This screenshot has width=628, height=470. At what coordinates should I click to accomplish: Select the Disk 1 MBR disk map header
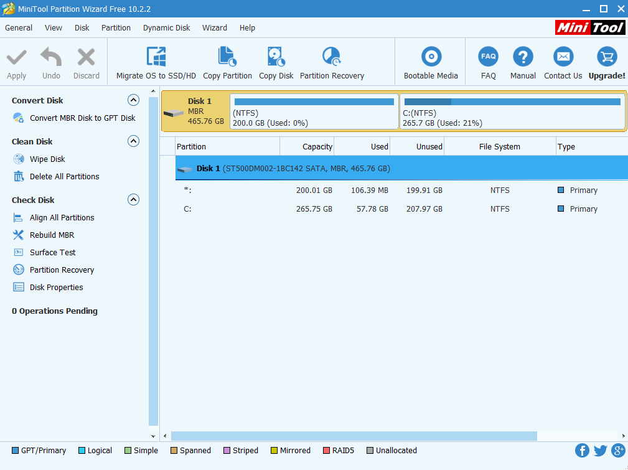pyautogui.click(x=195, y=111)
